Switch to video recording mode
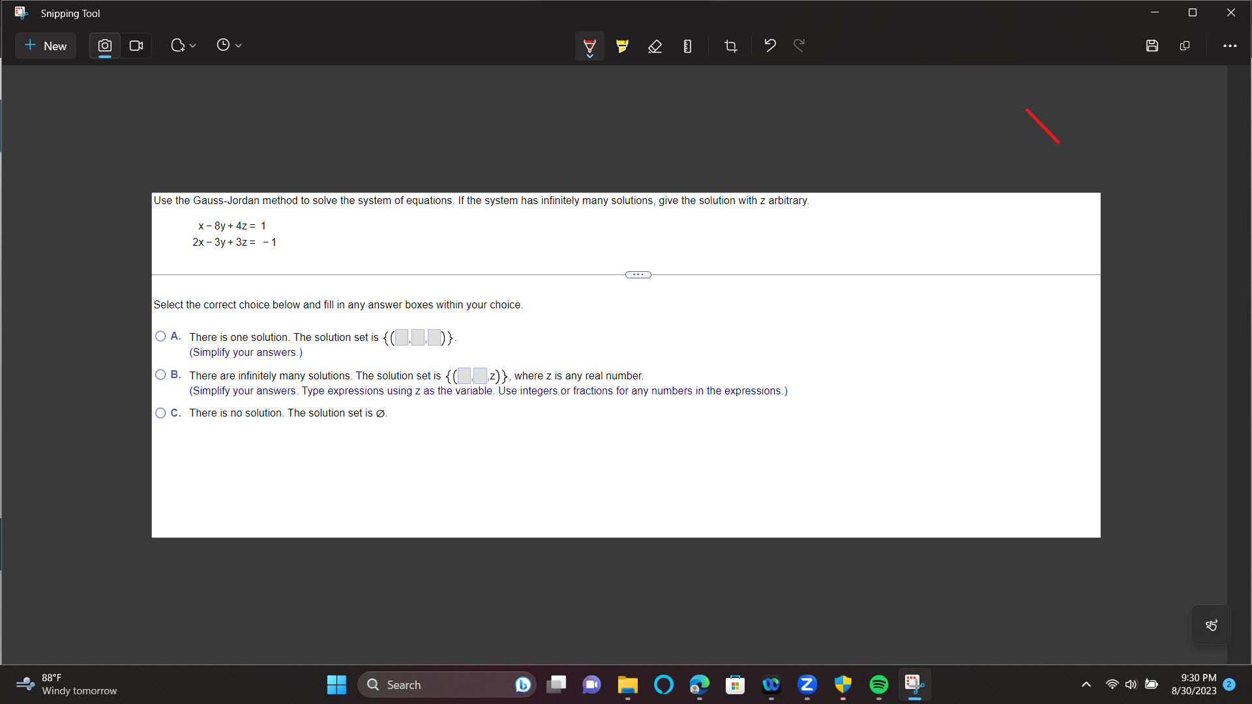The image size is (1252, 704). [136, 45]
